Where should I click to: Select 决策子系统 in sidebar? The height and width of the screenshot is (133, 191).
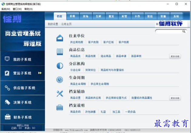pyautogui.click(x=22, y=102)
